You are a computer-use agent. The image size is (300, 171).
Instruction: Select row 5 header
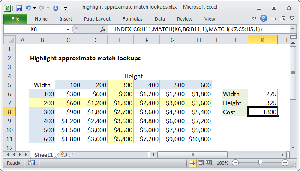coord(9,85)
